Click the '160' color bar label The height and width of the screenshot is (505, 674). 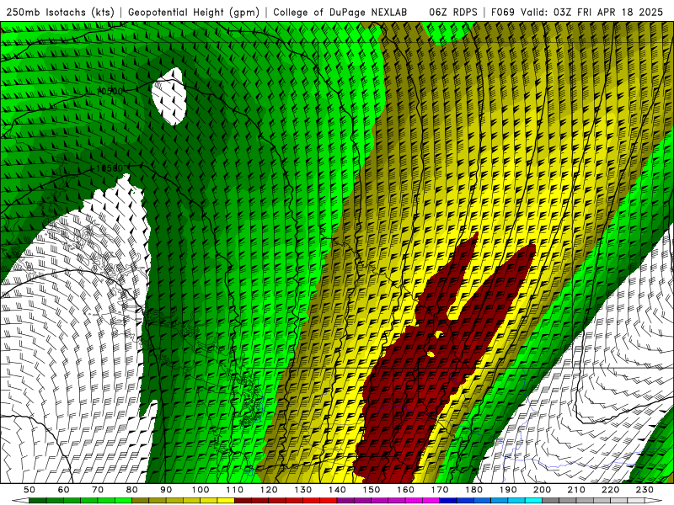405,490
